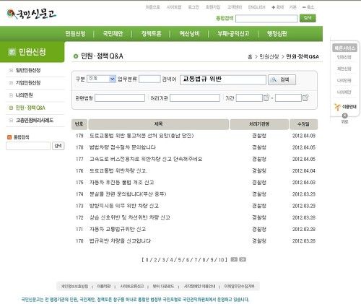361x304 pixels.
Task: Open post 177 고속도로 버스전용차로 위반차량 신고
Action: (146, 159)
